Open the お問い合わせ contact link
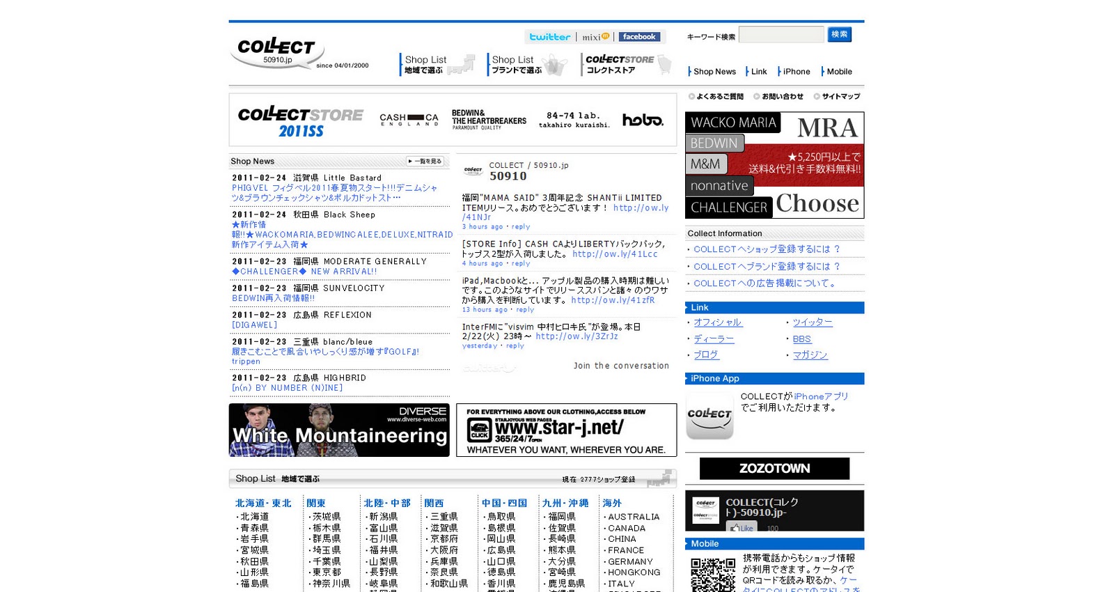The width and height of the screenshot is (1114, 592). pyautogui.click(x=778, y=96)
